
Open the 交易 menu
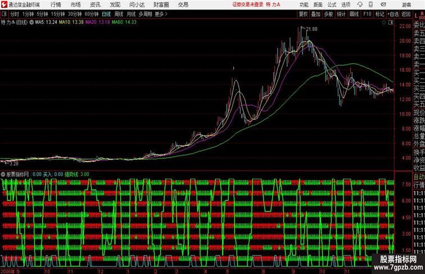tap(183, 5)
